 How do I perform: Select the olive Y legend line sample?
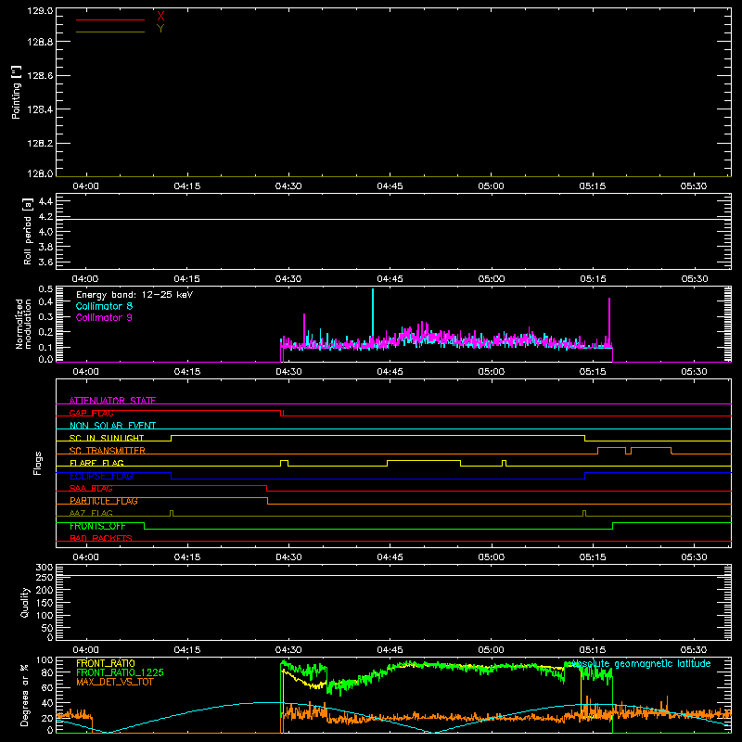[110, 32]
